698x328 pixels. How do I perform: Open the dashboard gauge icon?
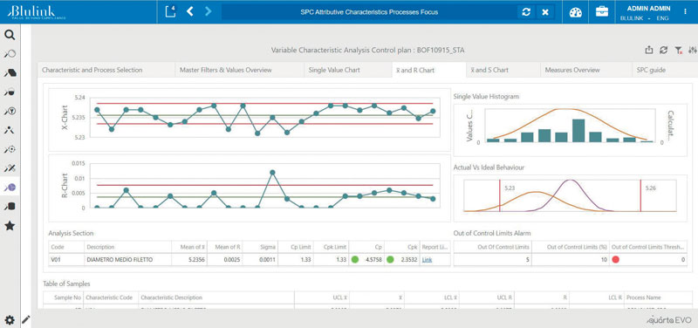click(x=576, y=12)
